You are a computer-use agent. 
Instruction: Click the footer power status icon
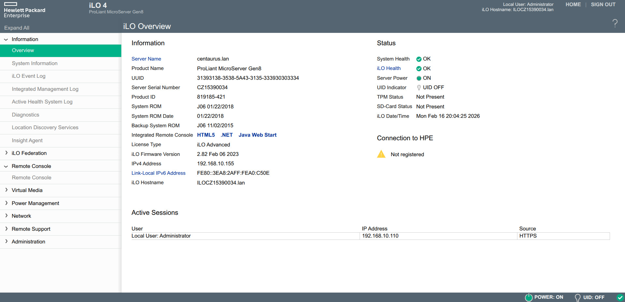click(x=528, y=297)
